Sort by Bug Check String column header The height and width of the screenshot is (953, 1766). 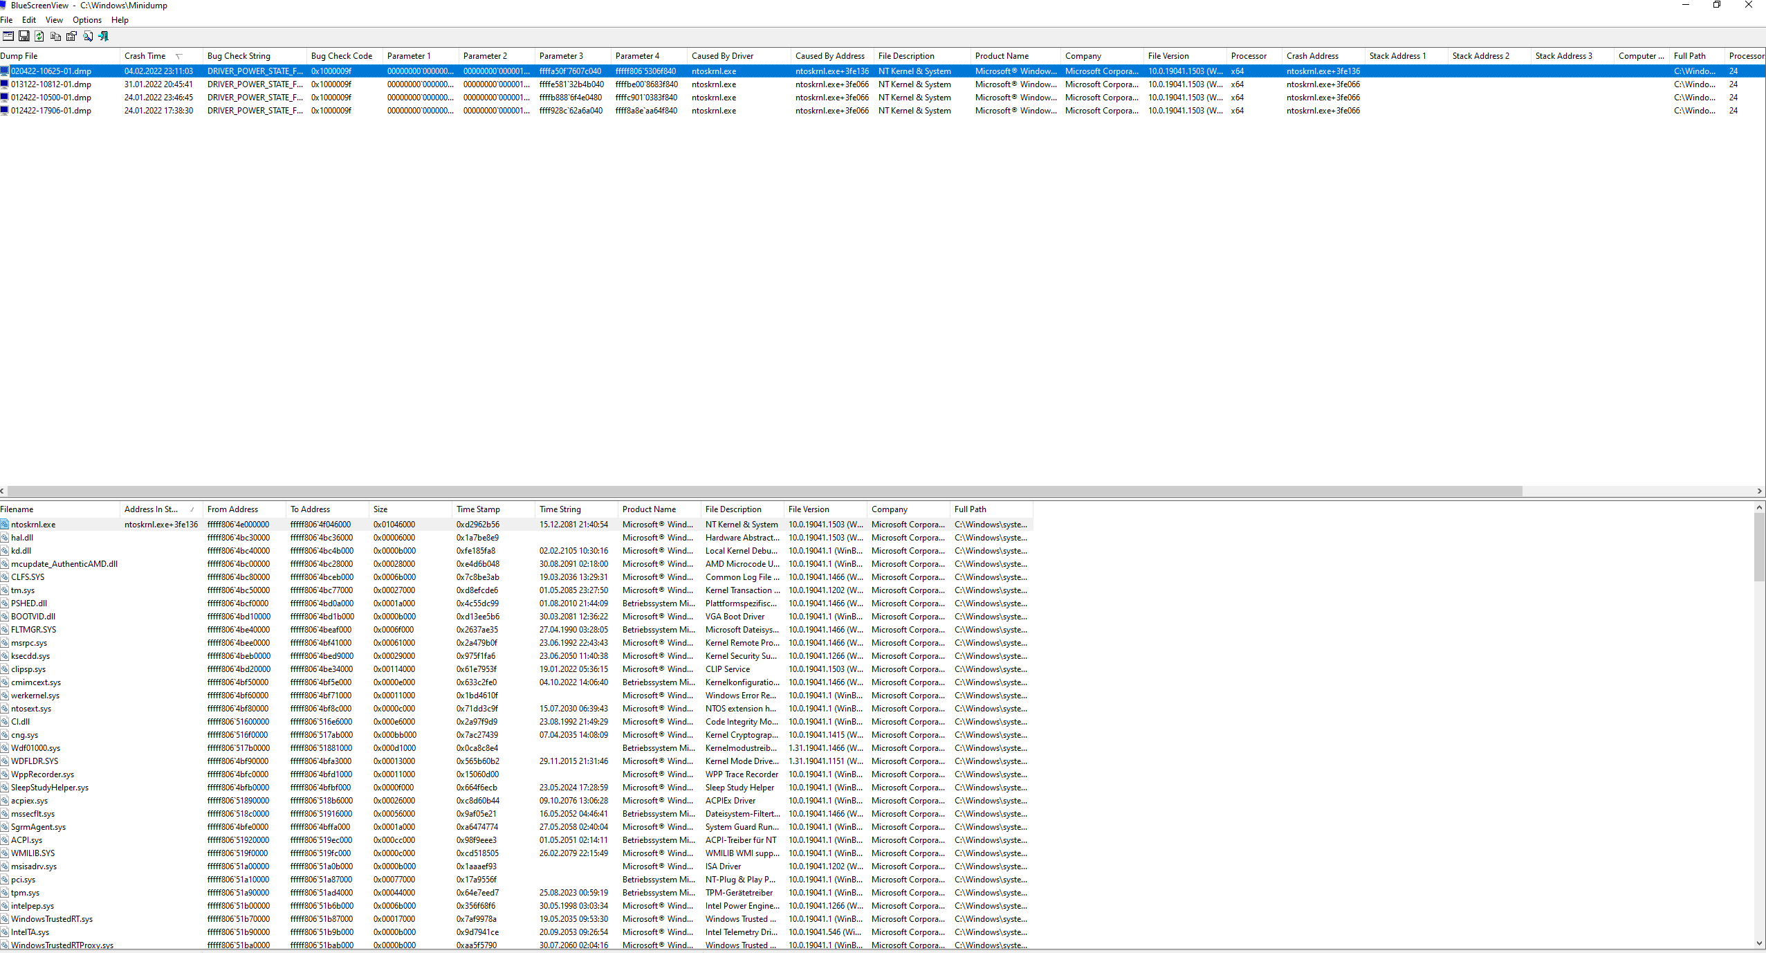pos(239,56)
